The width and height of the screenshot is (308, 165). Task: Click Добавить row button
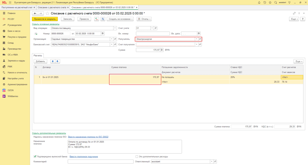point(40,61)
